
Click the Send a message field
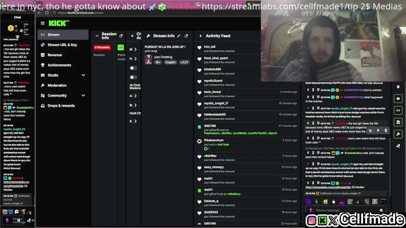point(346,210)
